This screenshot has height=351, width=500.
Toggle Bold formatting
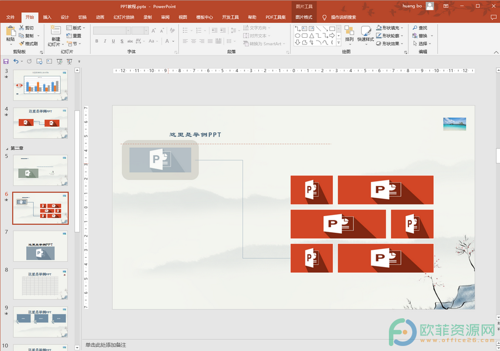tap(97, 41)
